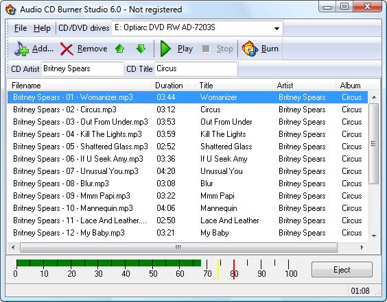Select the Mmm Papi.mp3 row
The height and width of the screenshot is (302, 387).
(x=187, y=196)
